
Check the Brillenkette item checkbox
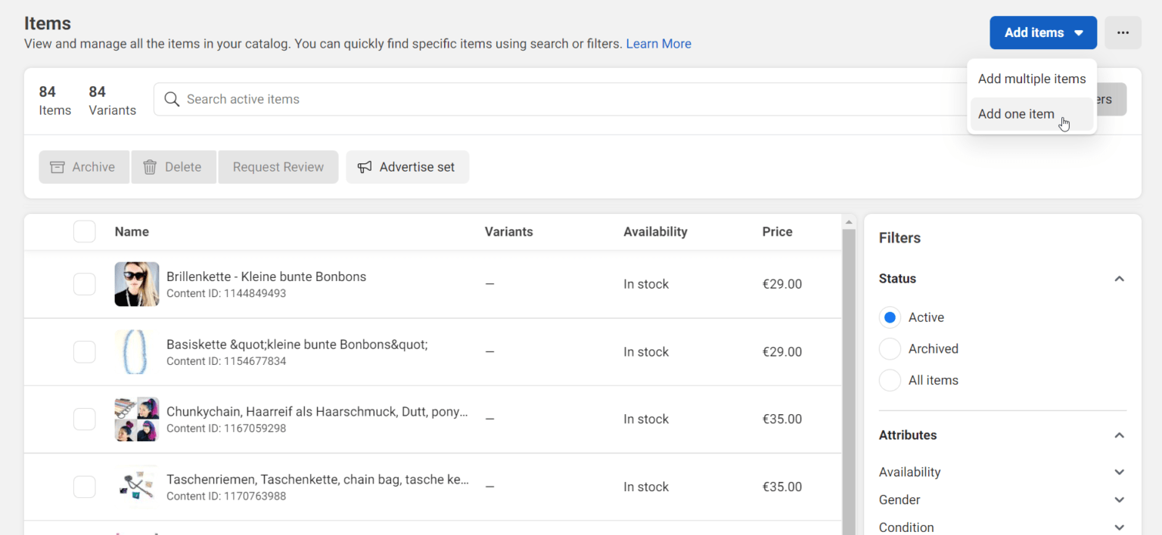tap(85, 284)
